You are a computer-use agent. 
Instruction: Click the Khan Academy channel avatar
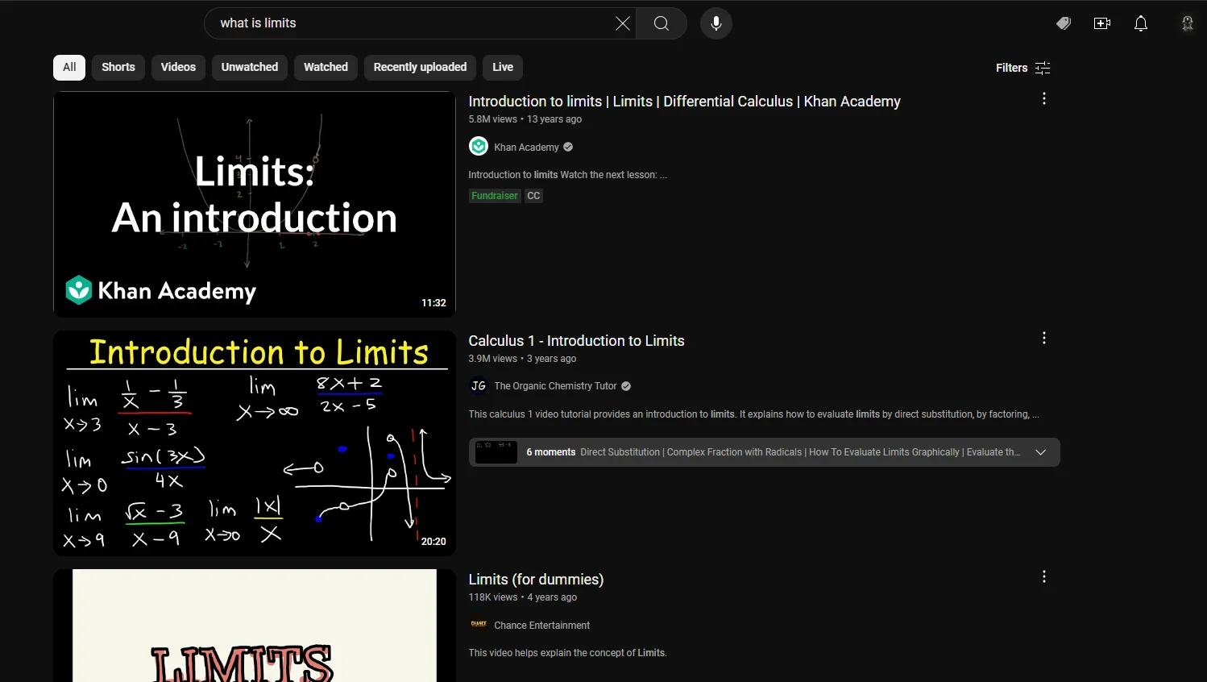coord(479,147)
